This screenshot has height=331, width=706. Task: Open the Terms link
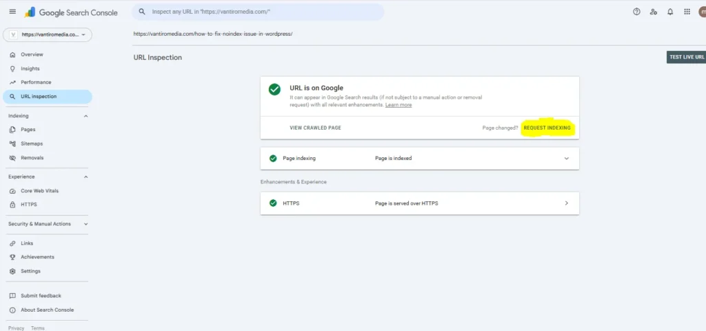click(x=38, y=328)
